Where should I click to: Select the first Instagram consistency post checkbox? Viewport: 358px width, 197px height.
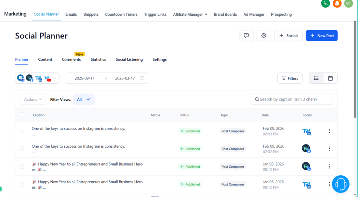coord(22,131)
